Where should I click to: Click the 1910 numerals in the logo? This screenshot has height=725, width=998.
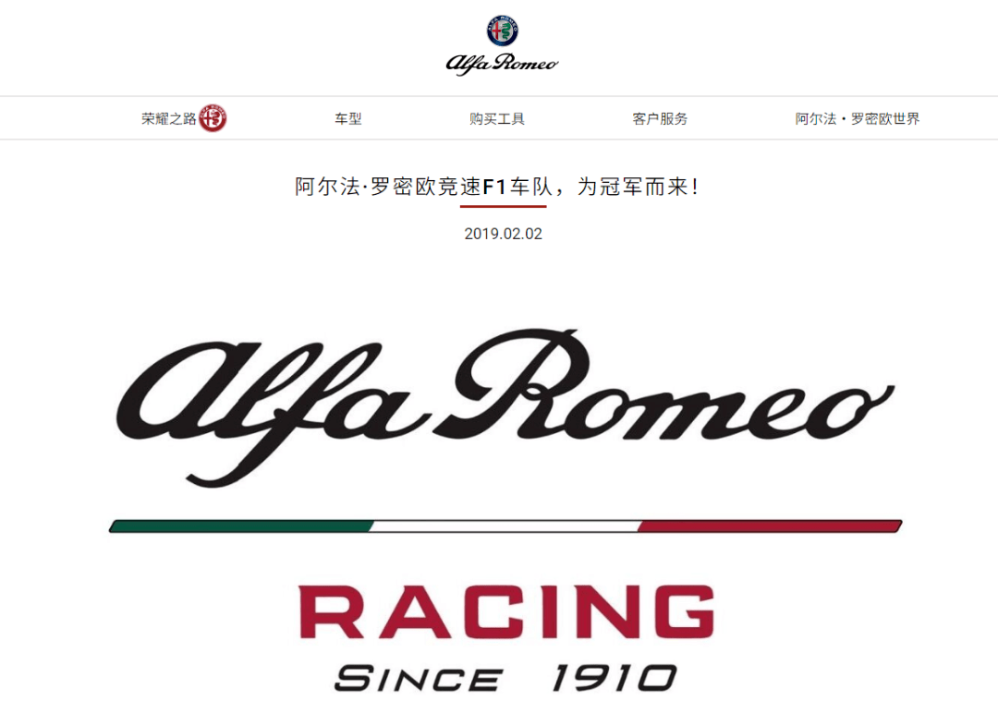[615, 678]
